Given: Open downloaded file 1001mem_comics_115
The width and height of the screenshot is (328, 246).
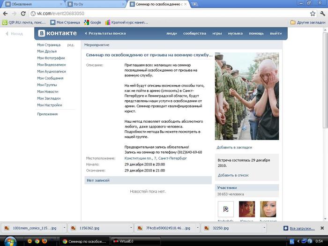Looking at the screenshot, I should (x=32, y=228).
